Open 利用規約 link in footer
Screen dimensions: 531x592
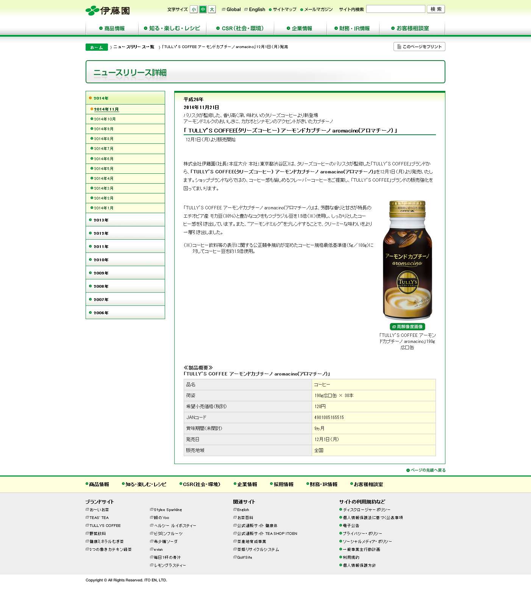(x=349, y=557)
